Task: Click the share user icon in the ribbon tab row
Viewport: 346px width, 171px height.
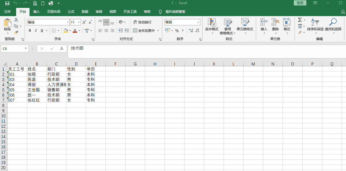Action: tap(343, 12)
